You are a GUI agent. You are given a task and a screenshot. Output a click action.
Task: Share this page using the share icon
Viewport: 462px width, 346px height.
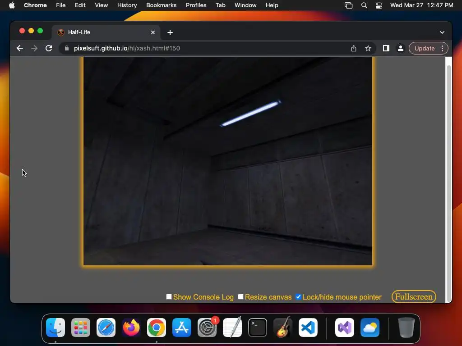(354, 48)
